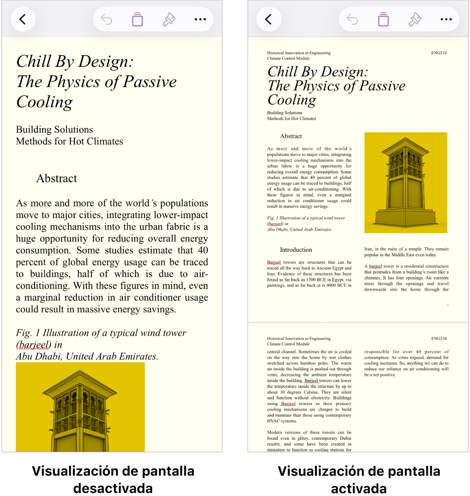Tap the back arrow on the left screen

[x=23, y=19]
